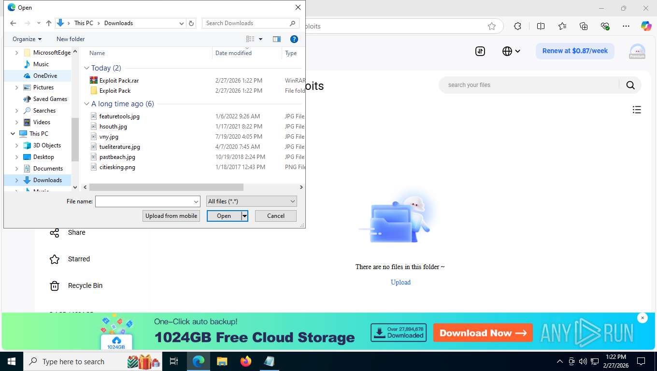
Task: Open Firefox from the taskbar
Action: [246, 361]
